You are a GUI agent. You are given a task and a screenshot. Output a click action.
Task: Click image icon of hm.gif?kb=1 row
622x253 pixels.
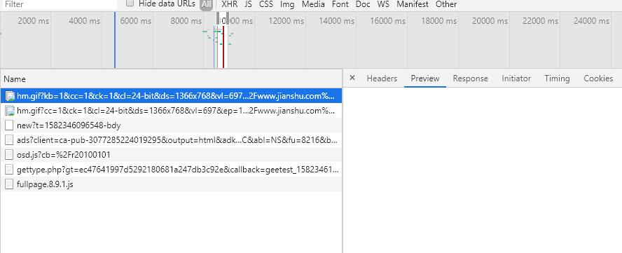[10, 96]
